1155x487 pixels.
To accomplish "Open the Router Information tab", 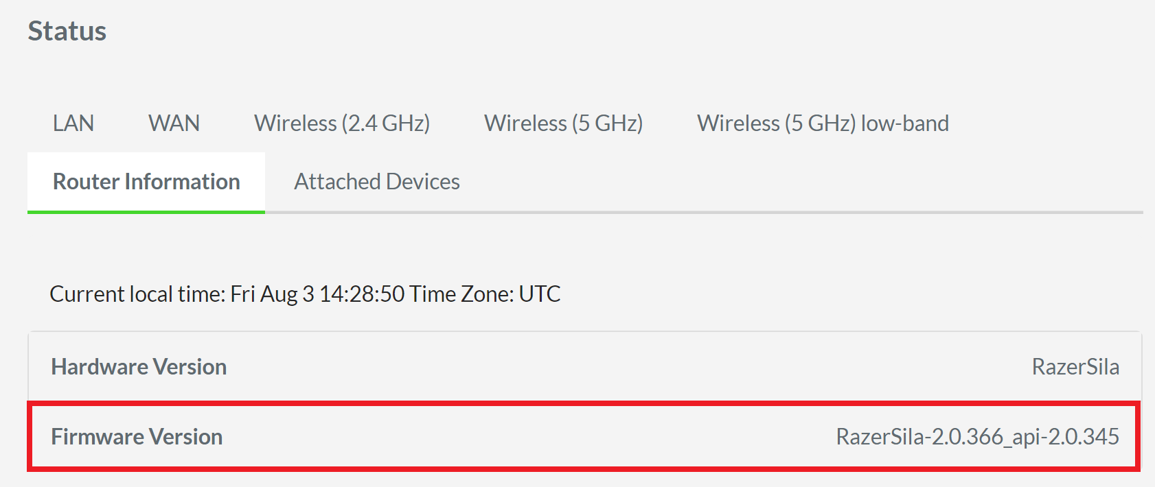I will click(x=146, y=181).
